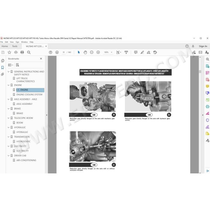Open the Sign menu
The height and width of the screenshot is (210, 210).
(x=17, y=42)
